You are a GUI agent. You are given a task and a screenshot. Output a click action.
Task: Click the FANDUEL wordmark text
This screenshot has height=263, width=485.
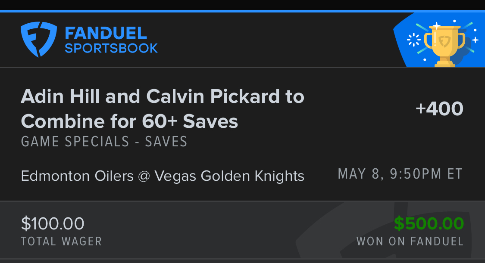pyautogui.click(x=106, y=33)
